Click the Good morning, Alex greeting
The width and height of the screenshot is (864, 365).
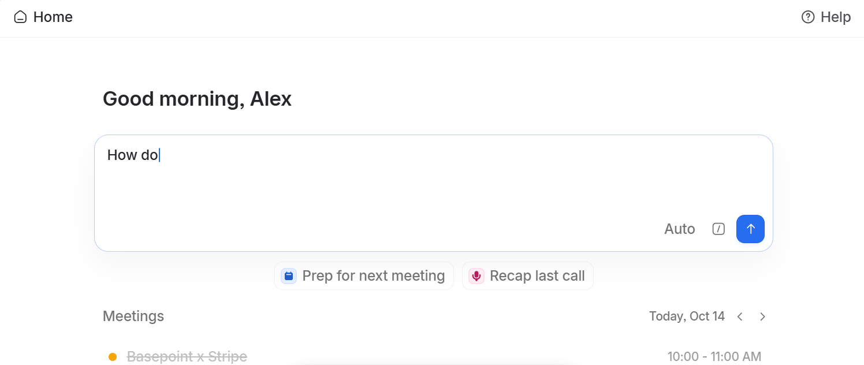tap(197, 99)
